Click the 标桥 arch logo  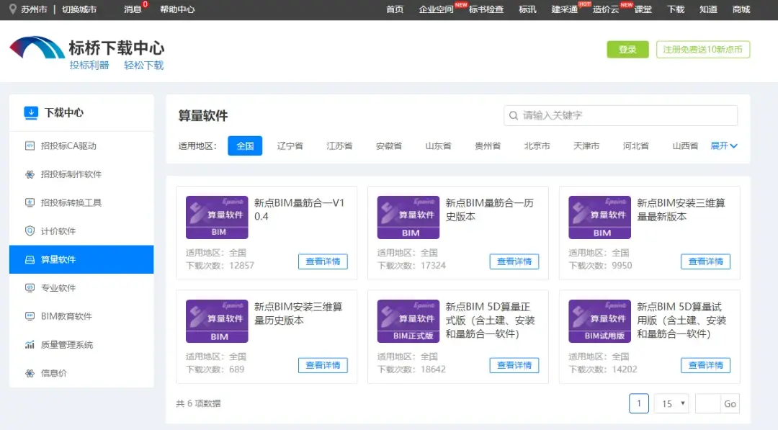coord(37,48)
